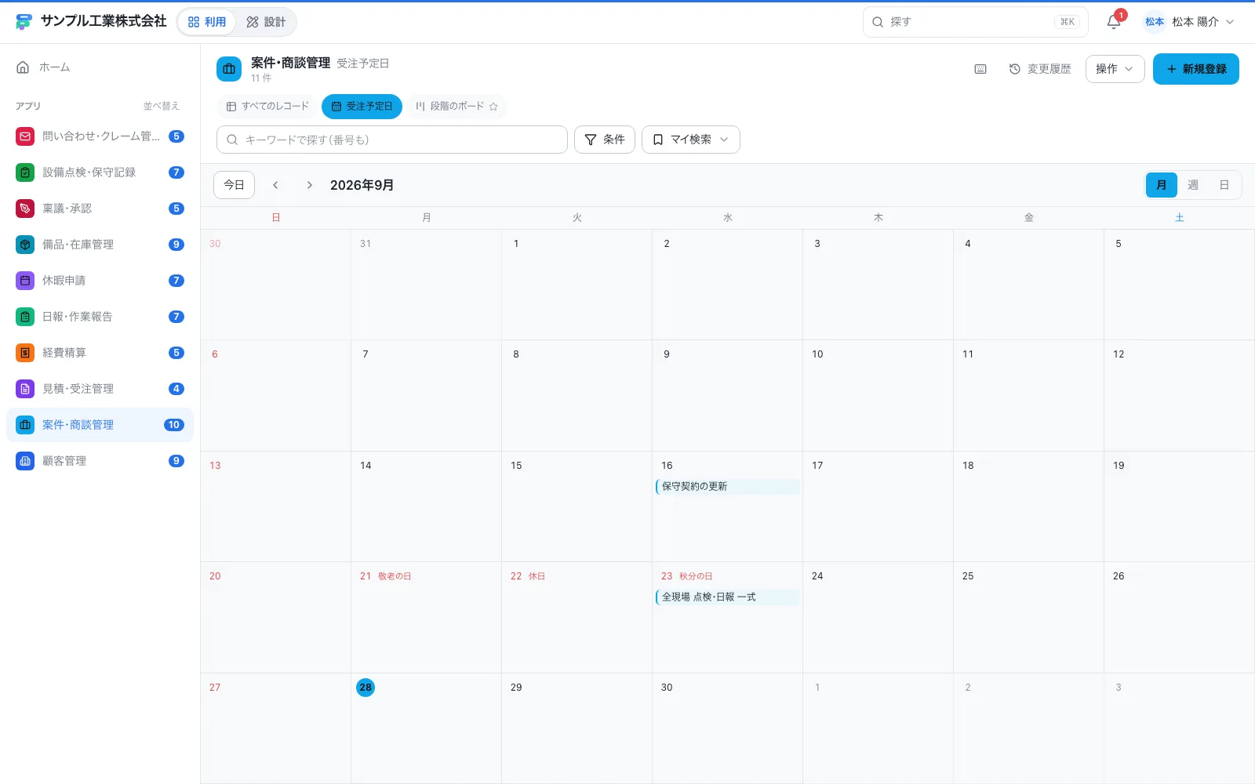The height and width of the screenshot is (784, 1255).
Task: Open 問い合わせ・クレーム管理 app icon
Action: 25,136
